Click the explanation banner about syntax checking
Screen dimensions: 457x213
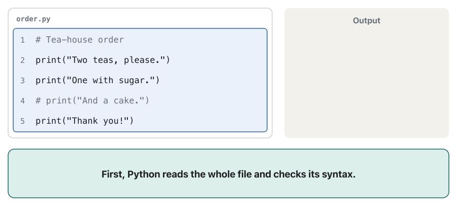pos(228,173)
